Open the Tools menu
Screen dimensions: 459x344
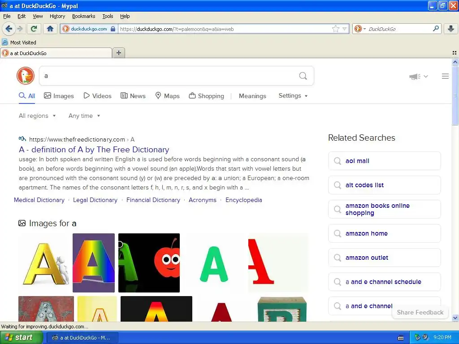pos(108,16)
